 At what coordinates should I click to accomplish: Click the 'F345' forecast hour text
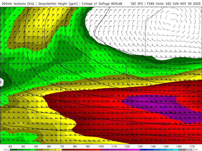[150, 4]
